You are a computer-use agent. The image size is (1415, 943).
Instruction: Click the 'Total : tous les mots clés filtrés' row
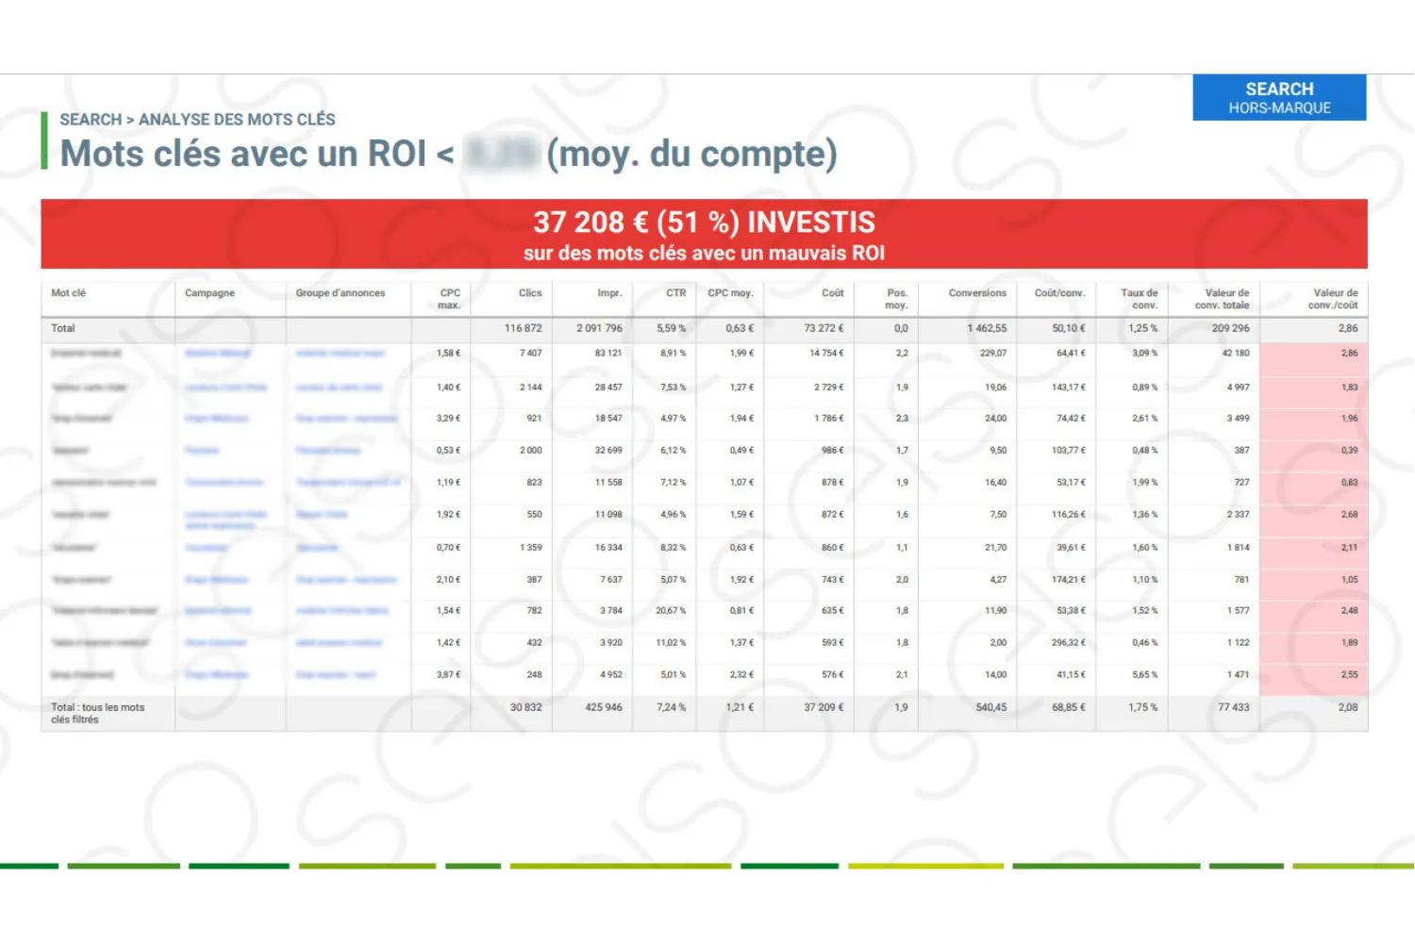(704, 713)
